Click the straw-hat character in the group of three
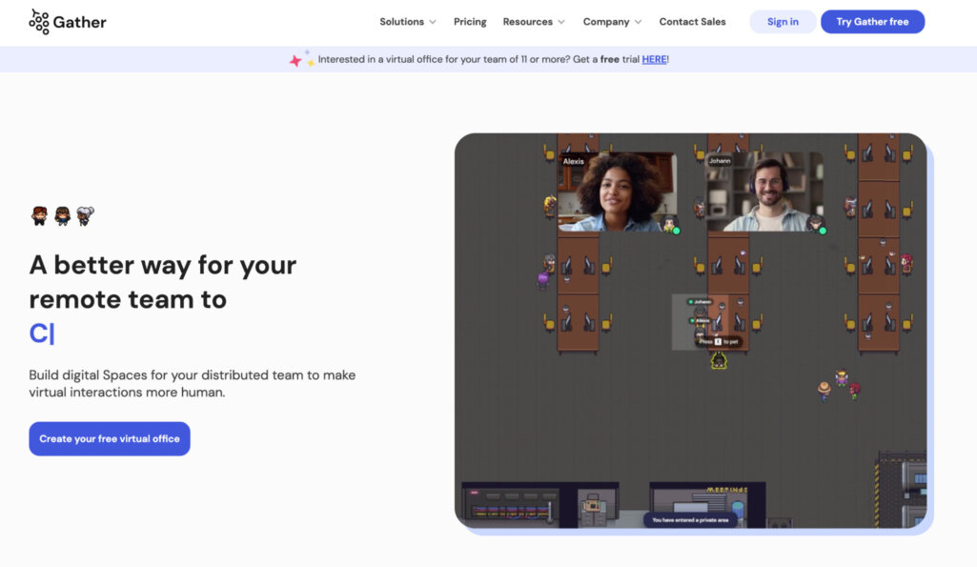The width and height of the screenshot is (977, 567). tap(824, 389)
